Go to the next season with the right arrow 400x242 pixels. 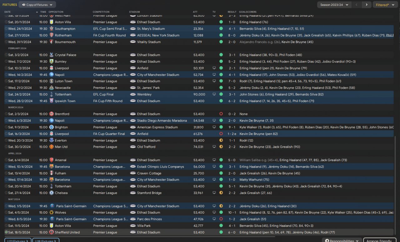367,5
